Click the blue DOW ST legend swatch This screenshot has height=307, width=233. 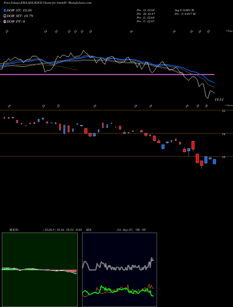5,10
